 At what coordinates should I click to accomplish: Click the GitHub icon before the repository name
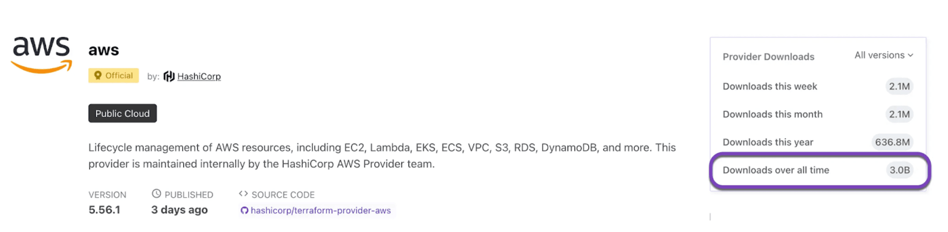244,211
